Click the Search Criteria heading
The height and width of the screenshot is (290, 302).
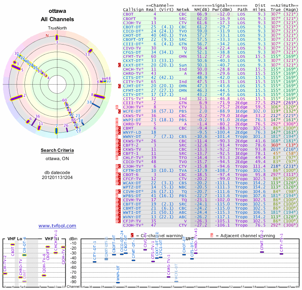[x=57, y=150]
